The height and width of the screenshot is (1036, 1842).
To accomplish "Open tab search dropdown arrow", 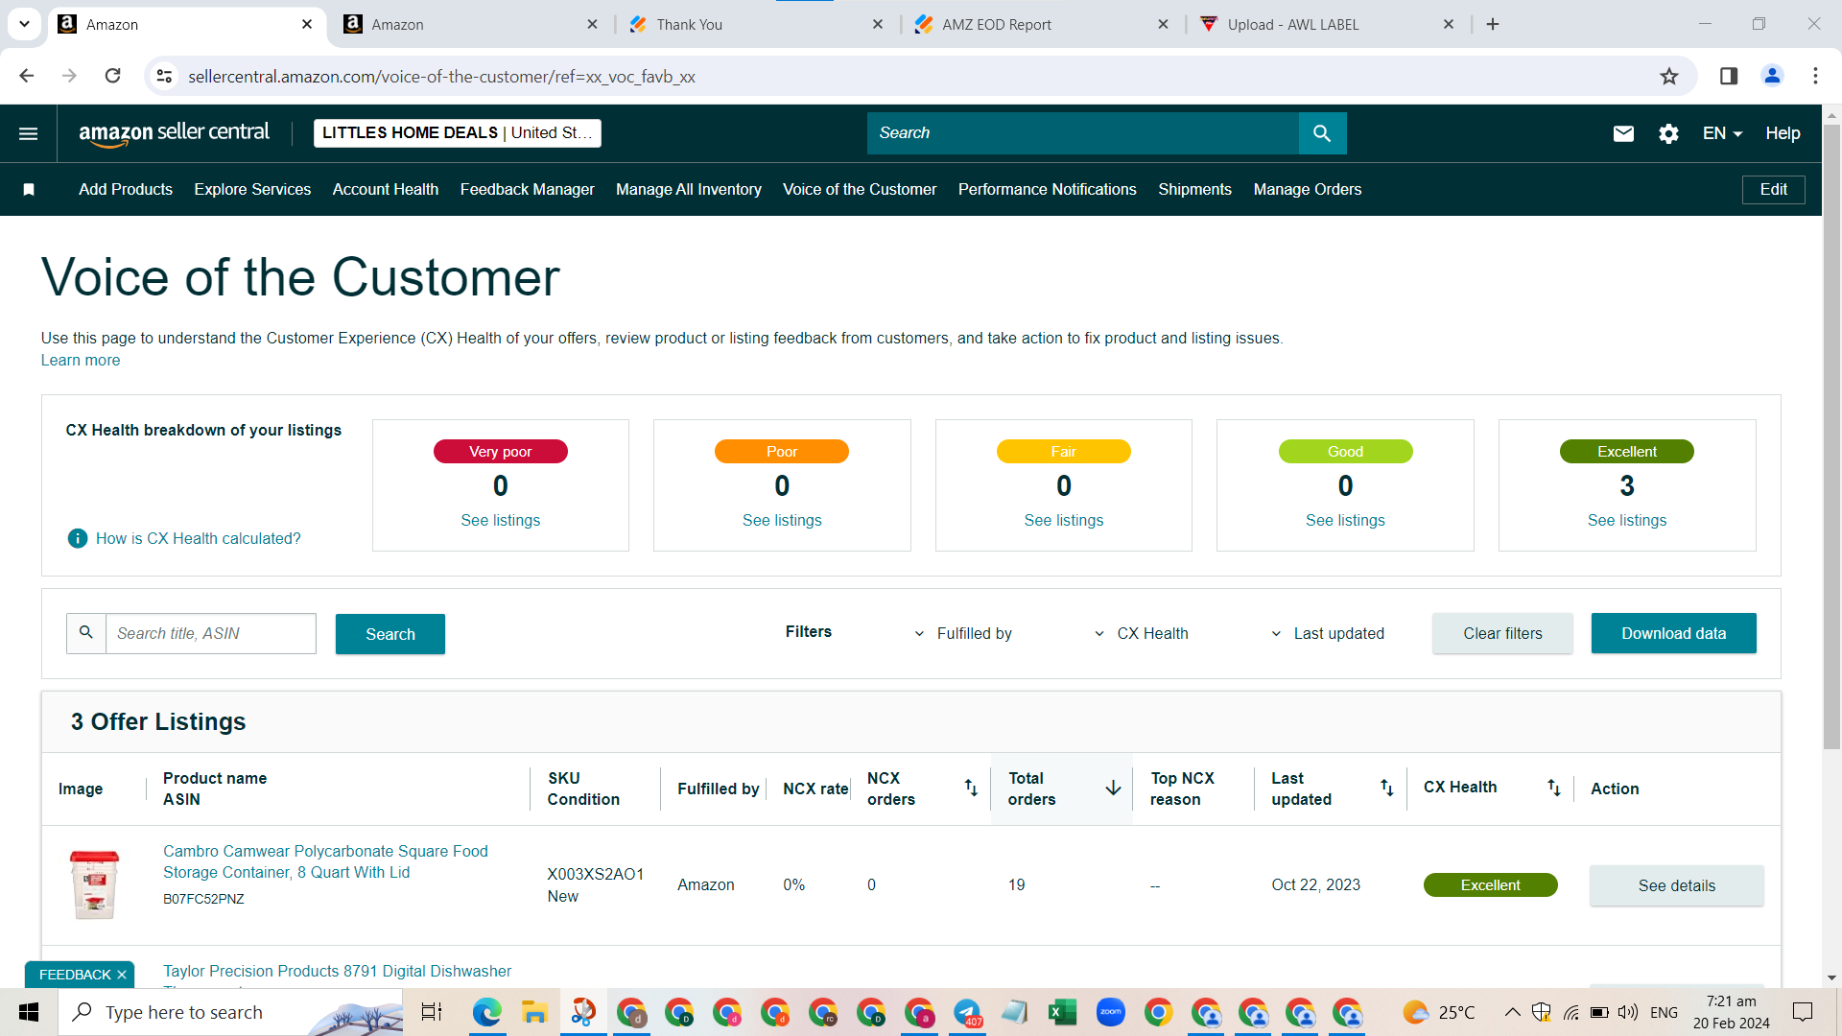I will [x=24, y=24].
